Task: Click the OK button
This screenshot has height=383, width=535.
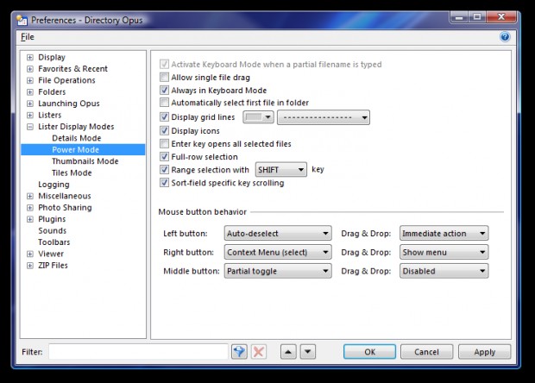Action: (369, 352)
